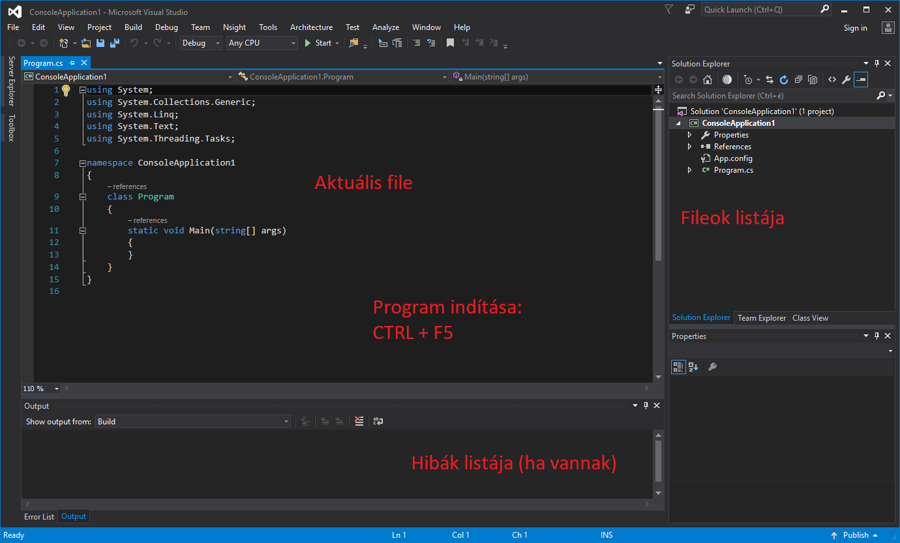Viewport: 900px width, 543px height.
Task: Toggle Preview Selected Items in Solution Explorer
Action: [861, 80]
